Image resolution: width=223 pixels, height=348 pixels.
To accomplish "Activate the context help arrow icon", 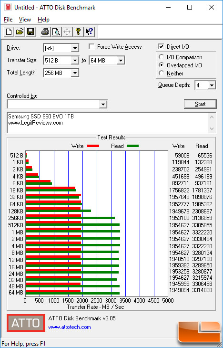I will [89, 32].
